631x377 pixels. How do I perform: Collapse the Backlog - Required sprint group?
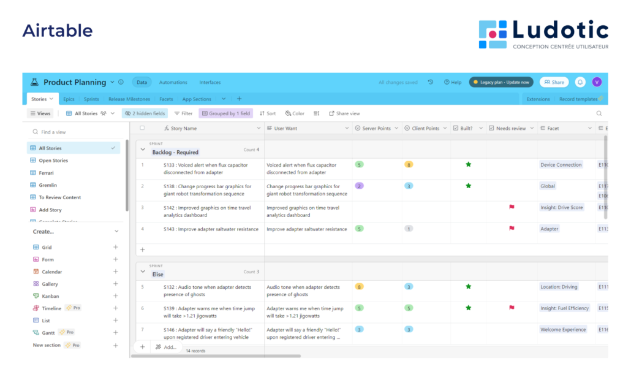pyautogui.click(x=143, y=149)
